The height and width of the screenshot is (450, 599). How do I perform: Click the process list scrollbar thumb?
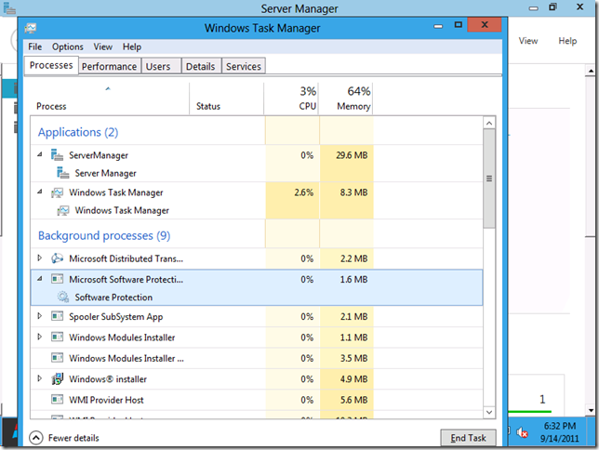click(489, 179)
